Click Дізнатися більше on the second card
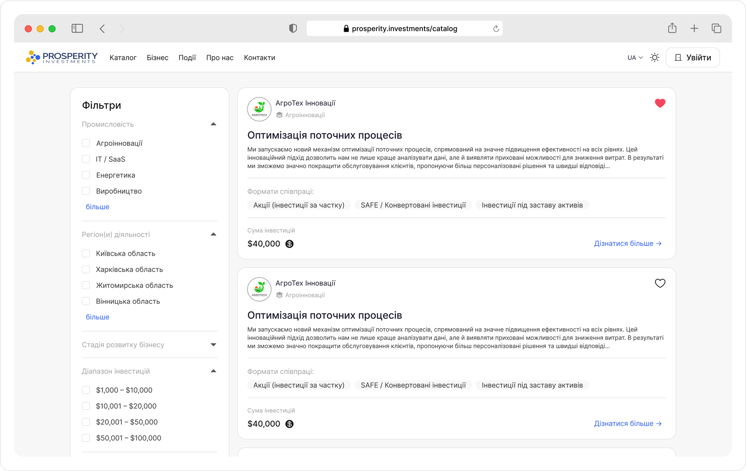Viewport: 746px width, 471px height. point(628,423)
